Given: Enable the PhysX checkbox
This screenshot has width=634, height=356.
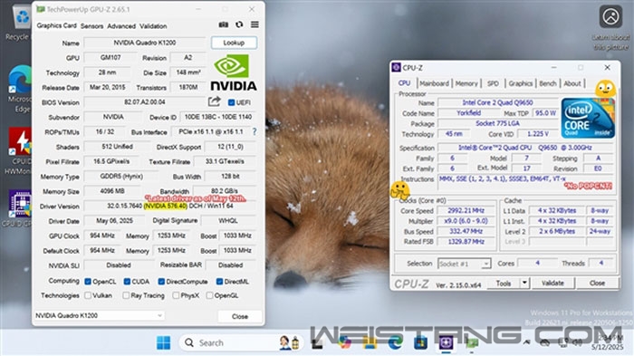Looking at the screenshot, I should point(176,295).
